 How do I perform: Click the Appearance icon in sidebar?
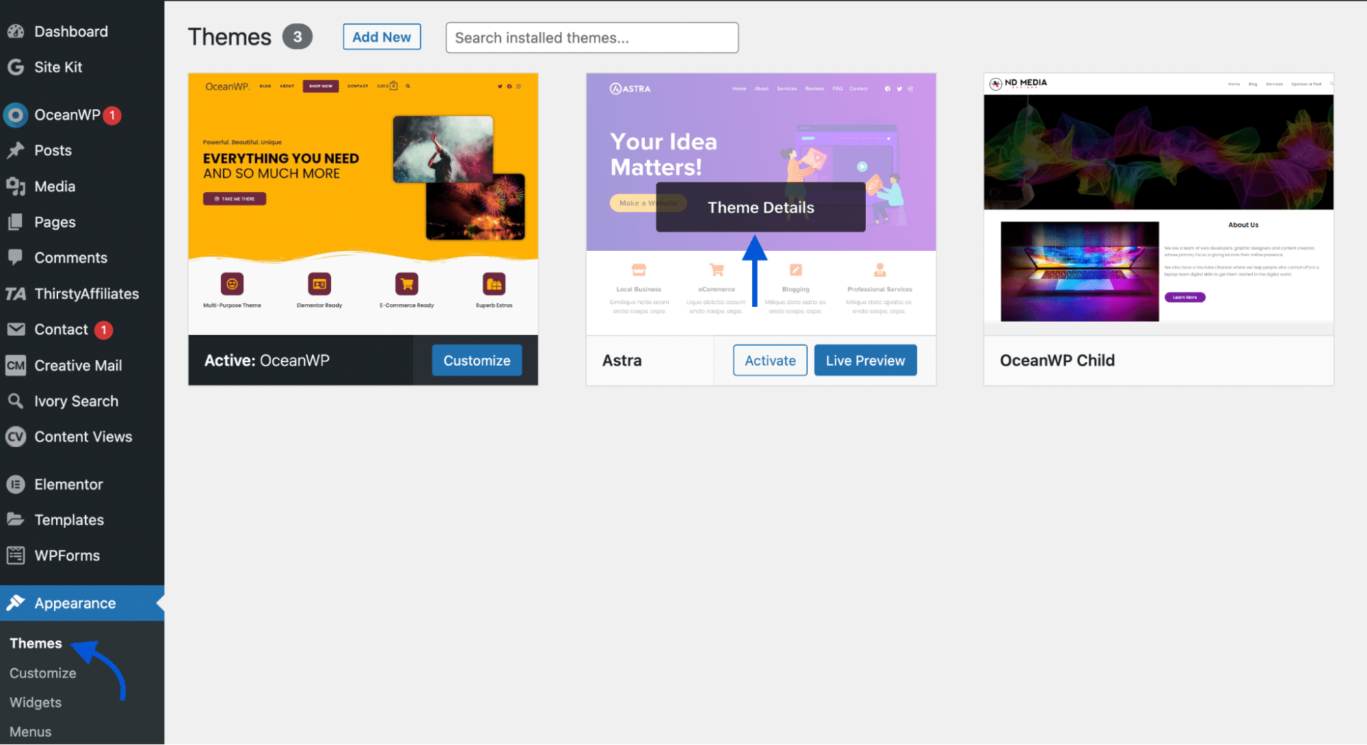(x=16, y=603)
